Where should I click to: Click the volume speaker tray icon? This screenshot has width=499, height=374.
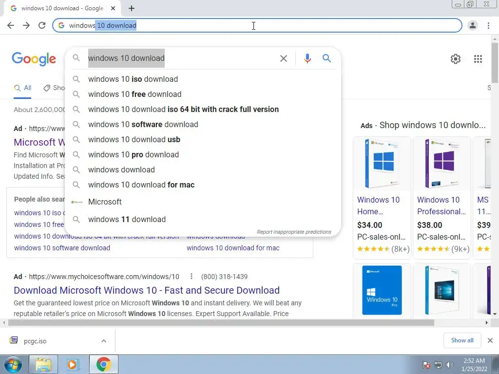(449, 365)
